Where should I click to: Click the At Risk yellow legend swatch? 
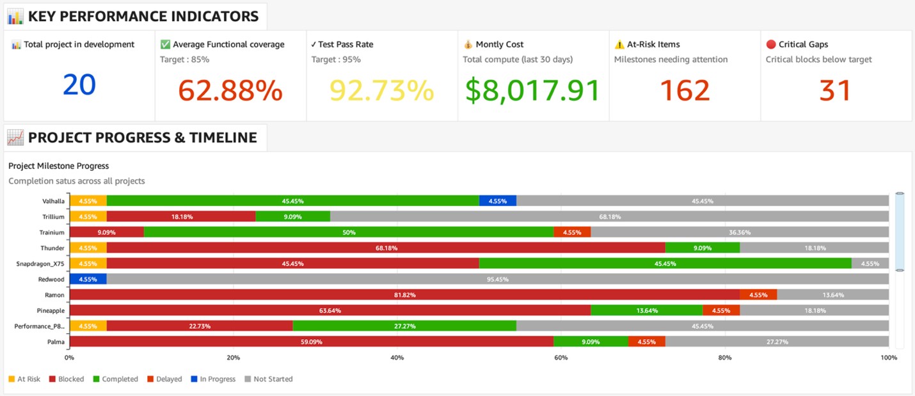(x=12, y=379)
